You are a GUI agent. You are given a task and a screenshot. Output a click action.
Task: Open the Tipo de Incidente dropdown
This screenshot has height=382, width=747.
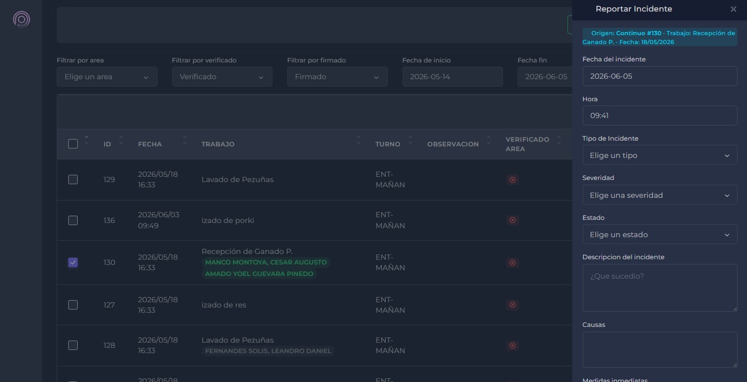coord(660,155)
